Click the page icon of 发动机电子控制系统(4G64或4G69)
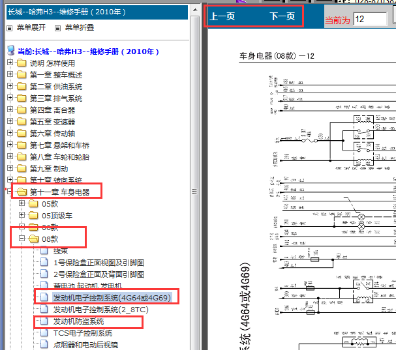Image resolution: width=396 pixels, height=350 pixels. 44,297
